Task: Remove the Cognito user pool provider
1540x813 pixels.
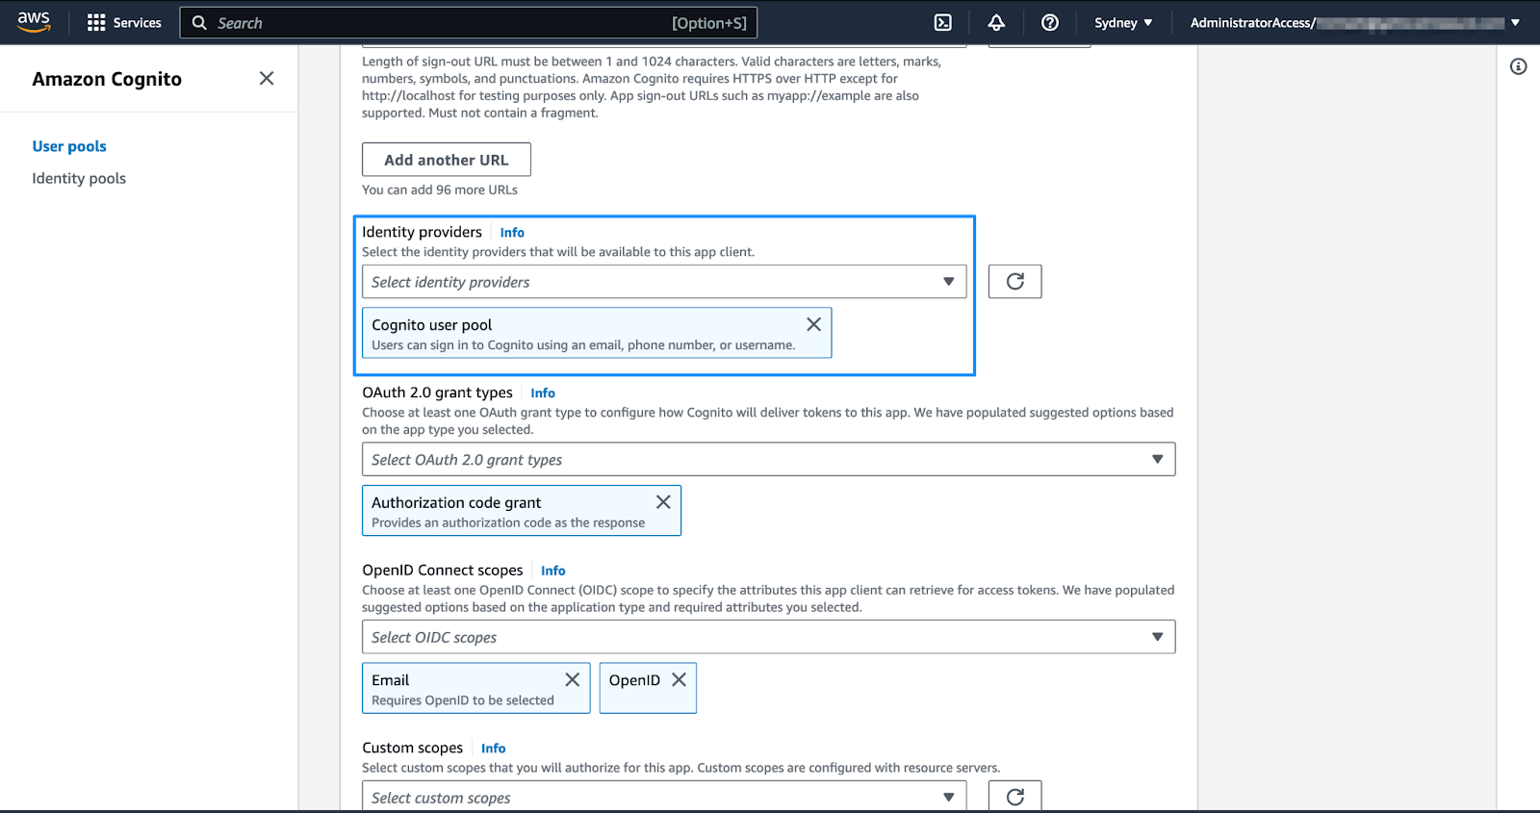Action: pos(813,324)
